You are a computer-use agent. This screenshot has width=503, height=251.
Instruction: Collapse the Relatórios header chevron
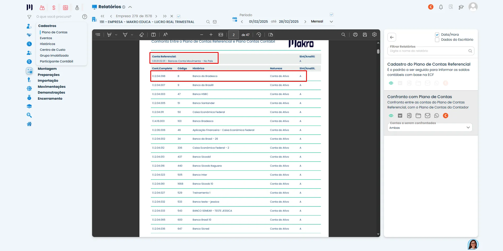point(130,7)
